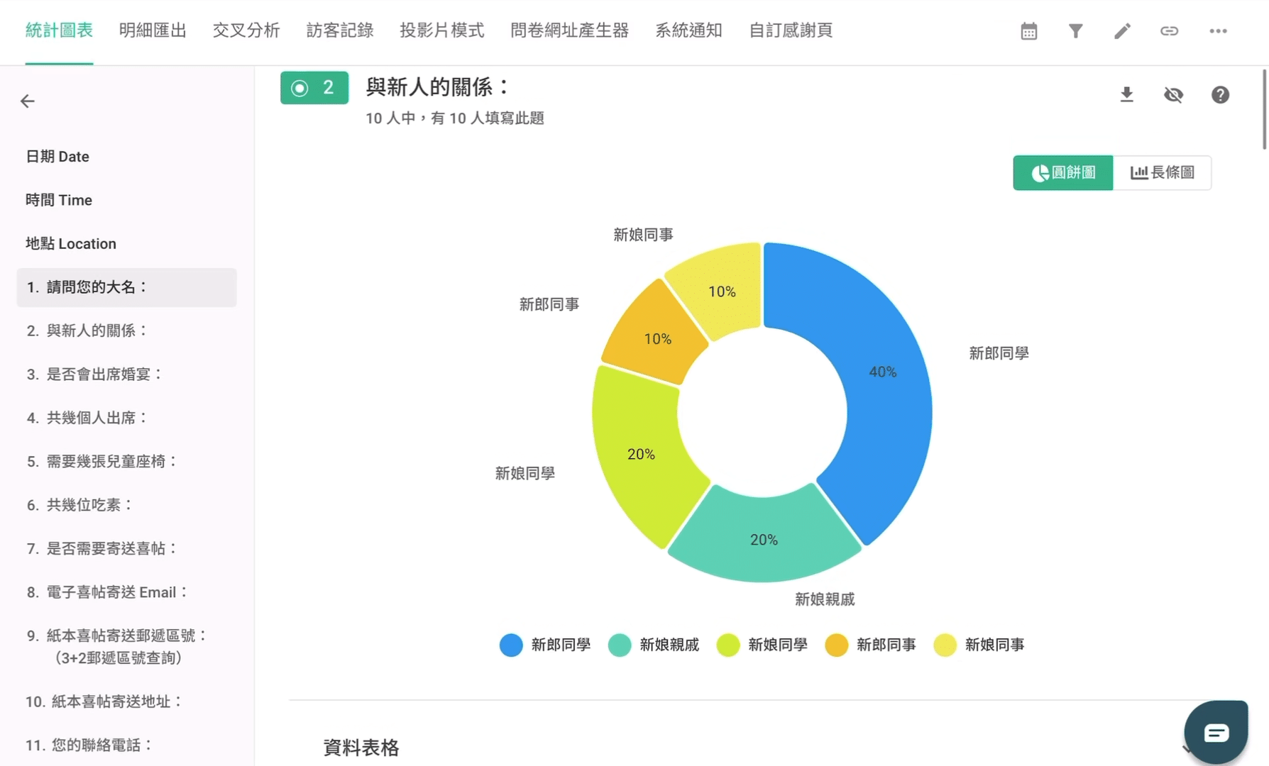Toggle 新娘同學 lime legend swatch

(x=728, y=645)
